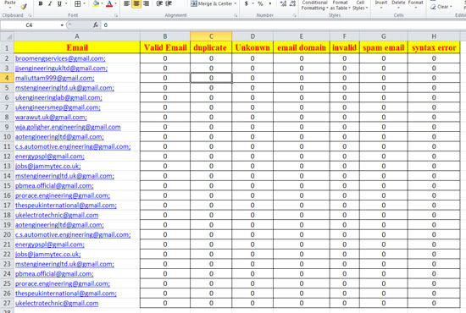
Task: Apply Comma Style
Action: point(269,4)
